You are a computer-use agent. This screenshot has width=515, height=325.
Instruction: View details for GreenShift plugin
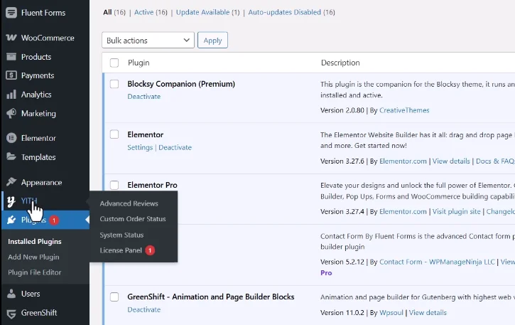pos(428,312)
